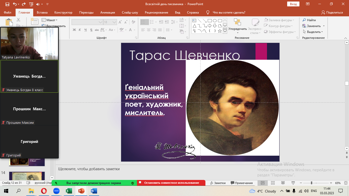The image size is (349, 196).
Task: Open Zoom from the taskbar
Action: click(x=56, y=191)
